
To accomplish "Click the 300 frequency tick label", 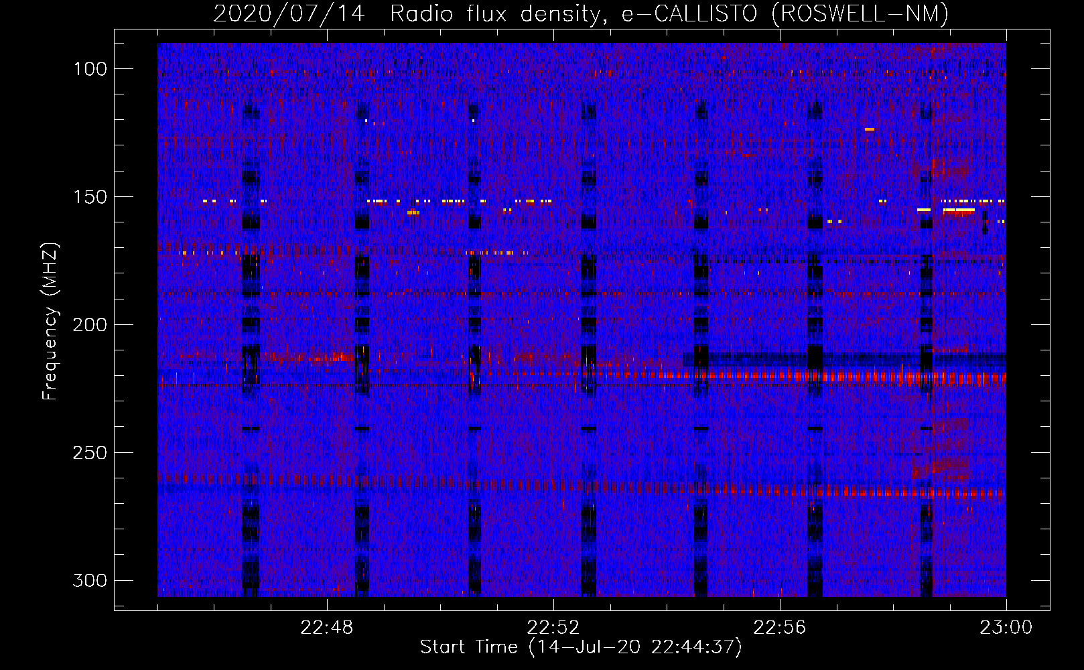I will 89,580.
